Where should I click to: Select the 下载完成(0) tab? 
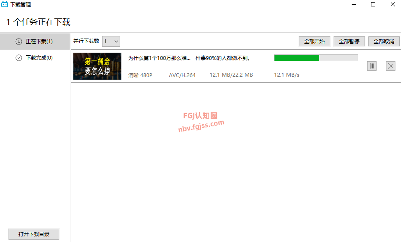coord(35,58)
